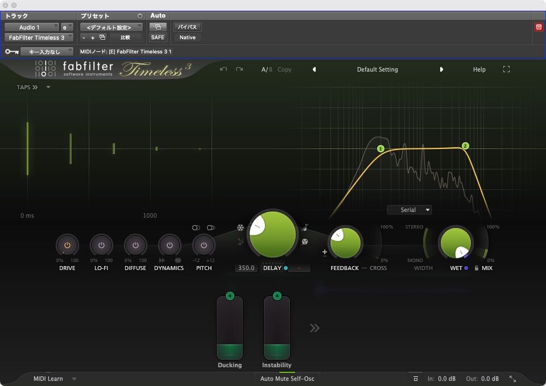Click the Instability modulation source dot
The height and width of the screenshot is (386, 546).
coord(277,296)
